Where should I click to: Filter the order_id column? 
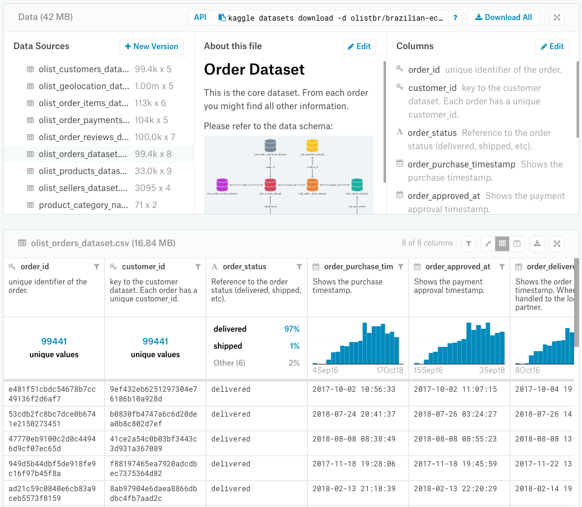point(96,267)
